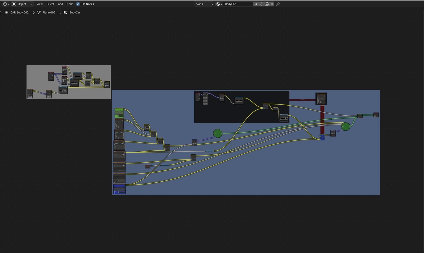Expand the Slot 1 material slot dropdown
This screenshot has height=253, width=424.
(204, 4)
